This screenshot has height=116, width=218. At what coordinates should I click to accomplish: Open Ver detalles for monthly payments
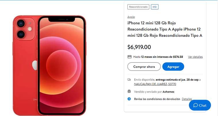(x=195, y=57)
